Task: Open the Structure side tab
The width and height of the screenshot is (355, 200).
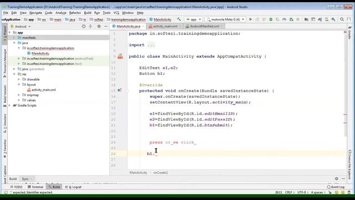Action: click(x=5, y=123)
